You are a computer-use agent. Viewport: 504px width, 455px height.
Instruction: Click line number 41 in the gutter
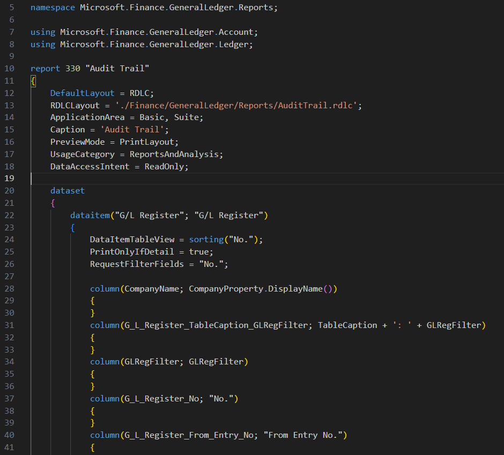click(10, 447)
